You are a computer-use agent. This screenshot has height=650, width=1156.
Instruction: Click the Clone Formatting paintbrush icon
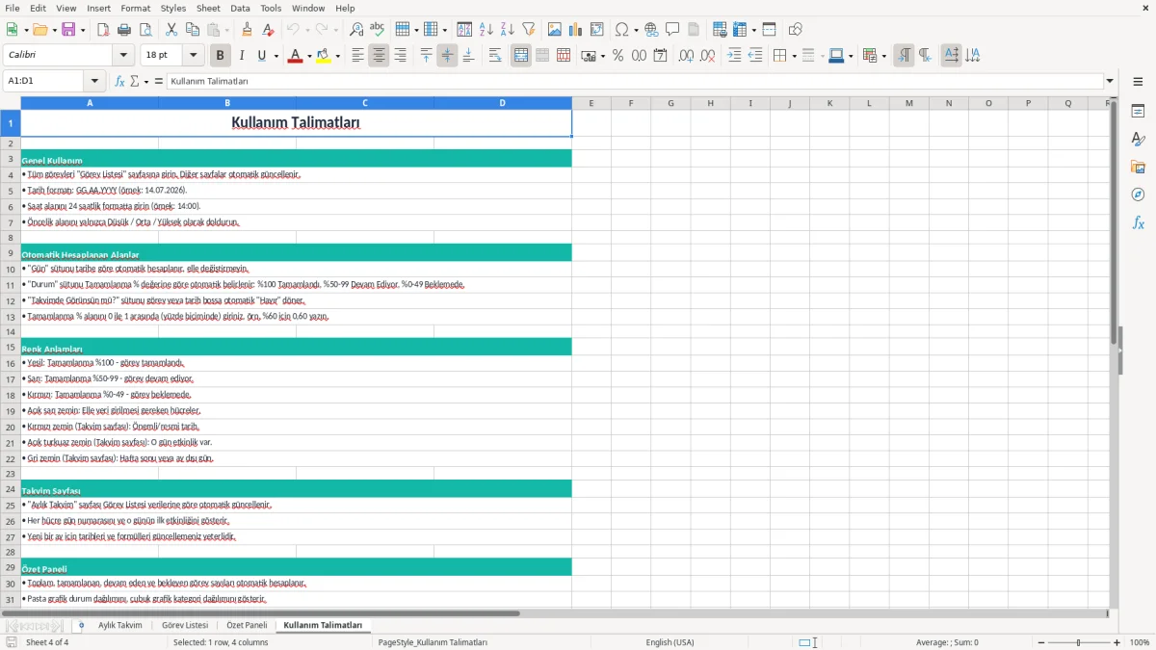tap(247, 30)
